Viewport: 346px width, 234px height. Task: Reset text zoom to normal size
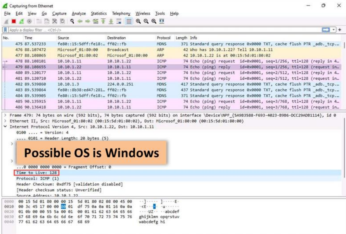coord(154,21)
